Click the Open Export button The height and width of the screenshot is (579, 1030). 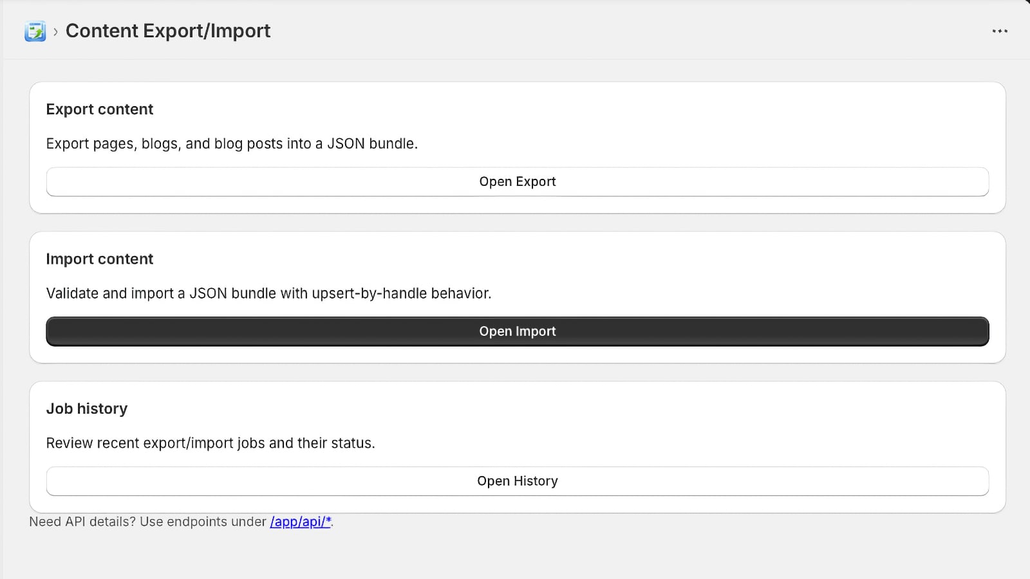coord(518,182)
